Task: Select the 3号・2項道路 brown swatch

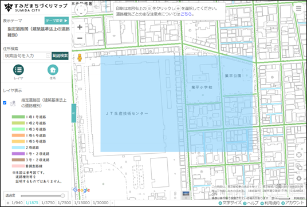Action: tap(18, 160)
